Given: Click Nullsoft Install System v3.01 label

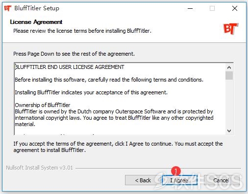Looking at the screenshot, I should [39, 168].
